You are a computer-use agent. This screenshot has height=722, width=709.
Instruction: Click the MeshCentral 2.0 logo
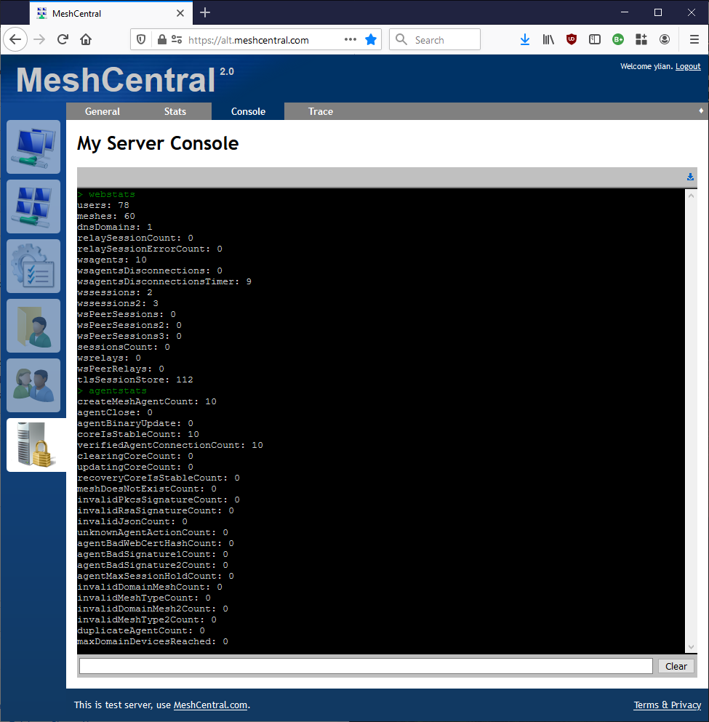[125, 79]
